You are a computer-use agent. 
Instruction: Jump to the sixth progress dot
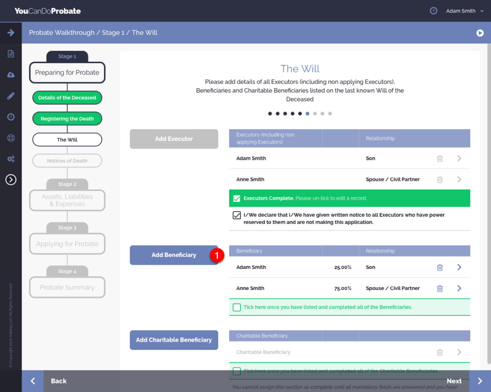pos(307,114)
